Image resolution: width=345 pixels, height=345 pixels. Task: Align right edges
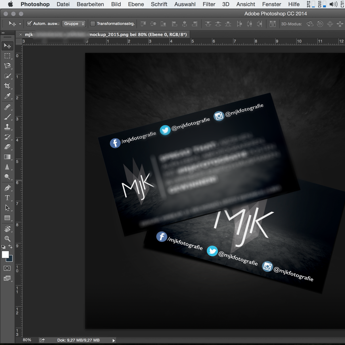(x=194, y=24)
